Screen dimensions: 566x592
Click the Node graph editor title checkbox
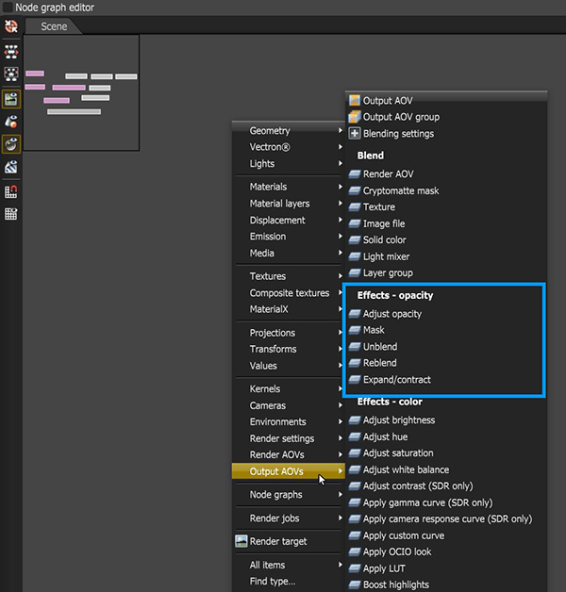[8, 8]
